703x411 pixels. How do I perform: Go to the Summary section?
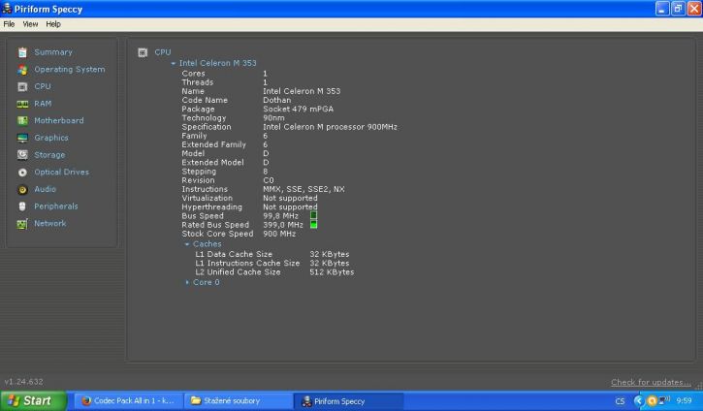[53, 52]
